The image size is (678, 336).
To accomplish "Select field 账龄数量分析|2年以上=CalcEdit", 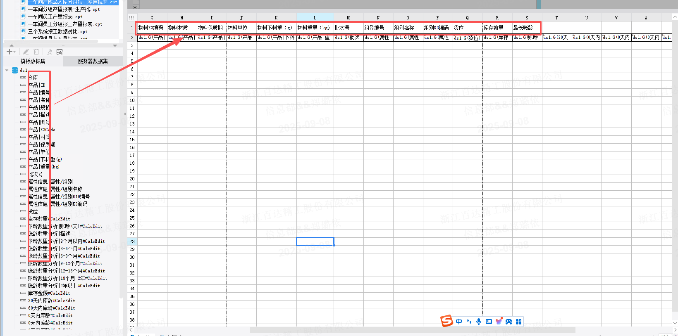I will click(x=64, y=286).
